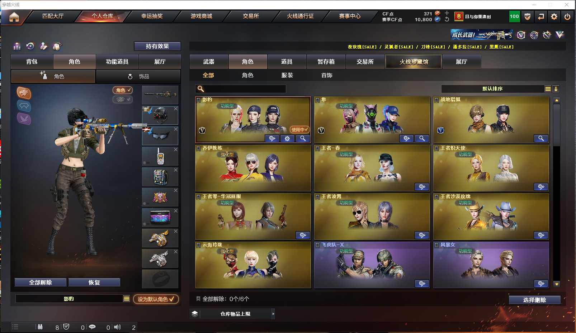Click the 全部解除 button under character
The image size is (576, 333).
(x=41, y=282)
